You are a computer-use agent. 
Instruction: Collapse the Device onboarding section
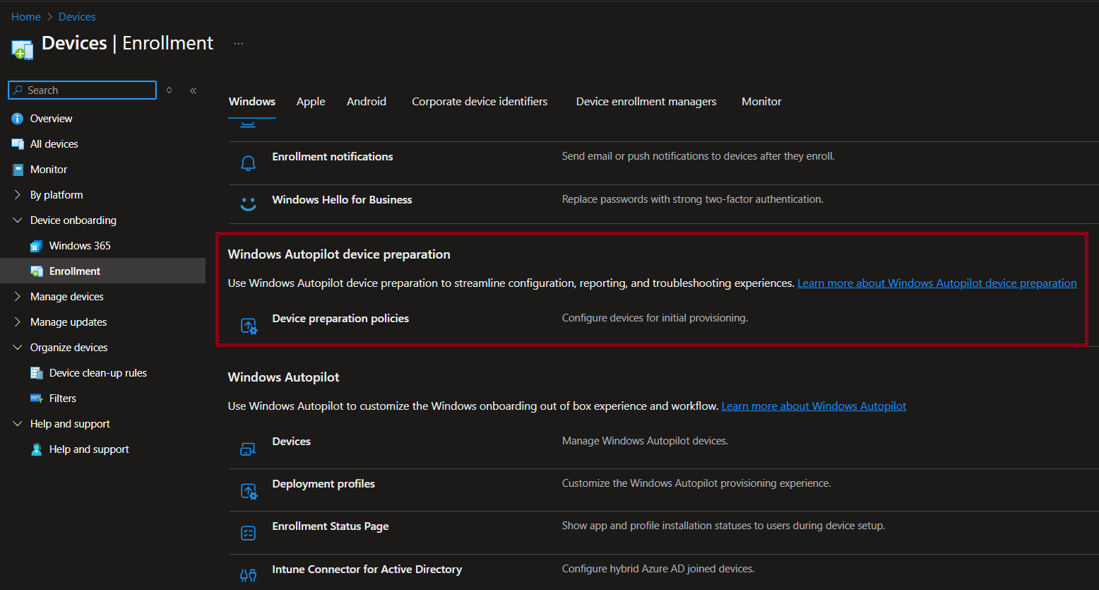(17, 220)
